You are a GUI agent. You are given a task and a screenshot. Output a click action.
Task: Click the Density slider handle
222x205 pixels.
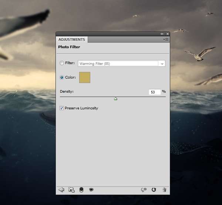click(115, 99)
